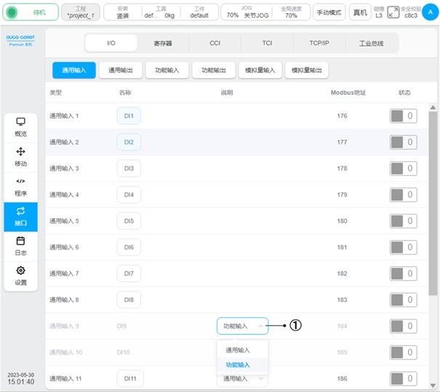Toggle the state switch for 通用输入 8

point(403,300)
